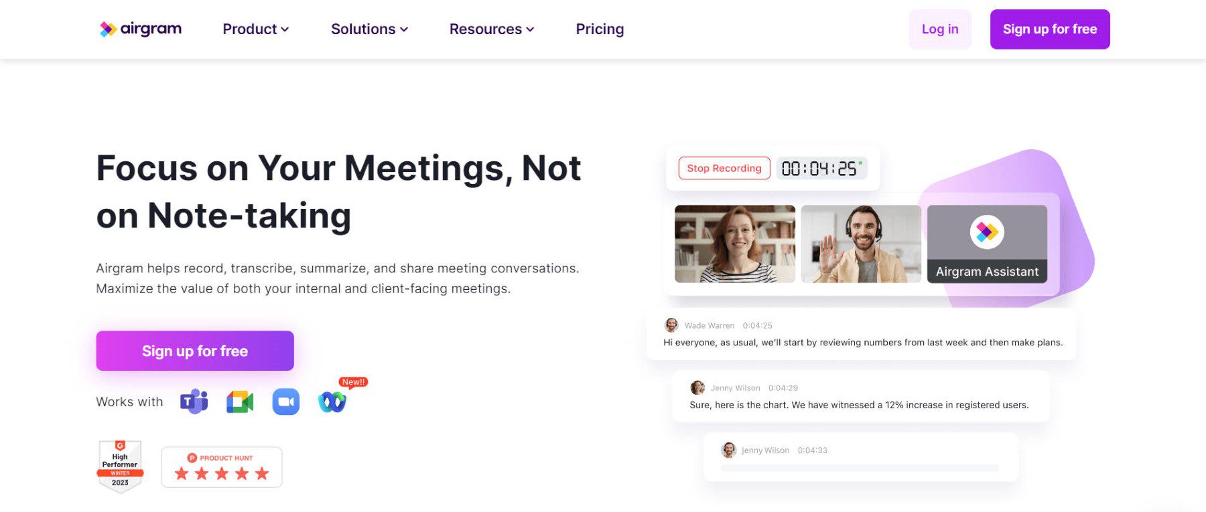
Task: Open the Product dropdown menu
Action: 255,29
